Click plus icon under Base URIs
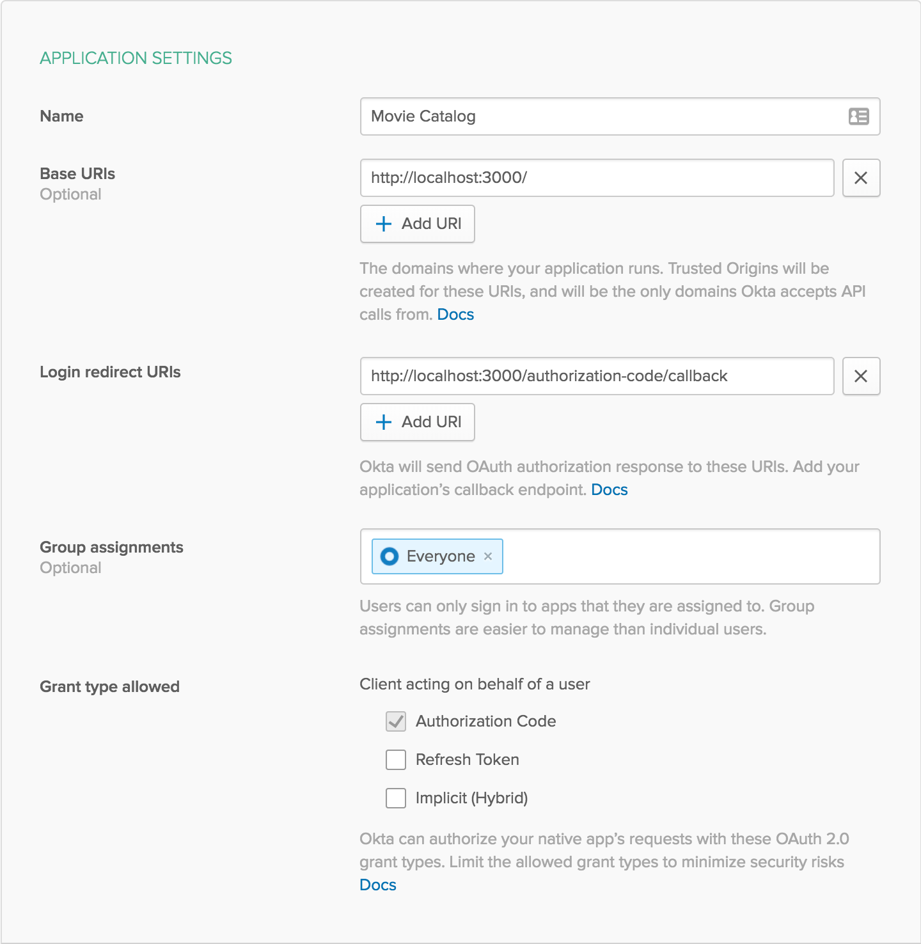This screenshot has height=944, width=921. (x=383, y=224)
